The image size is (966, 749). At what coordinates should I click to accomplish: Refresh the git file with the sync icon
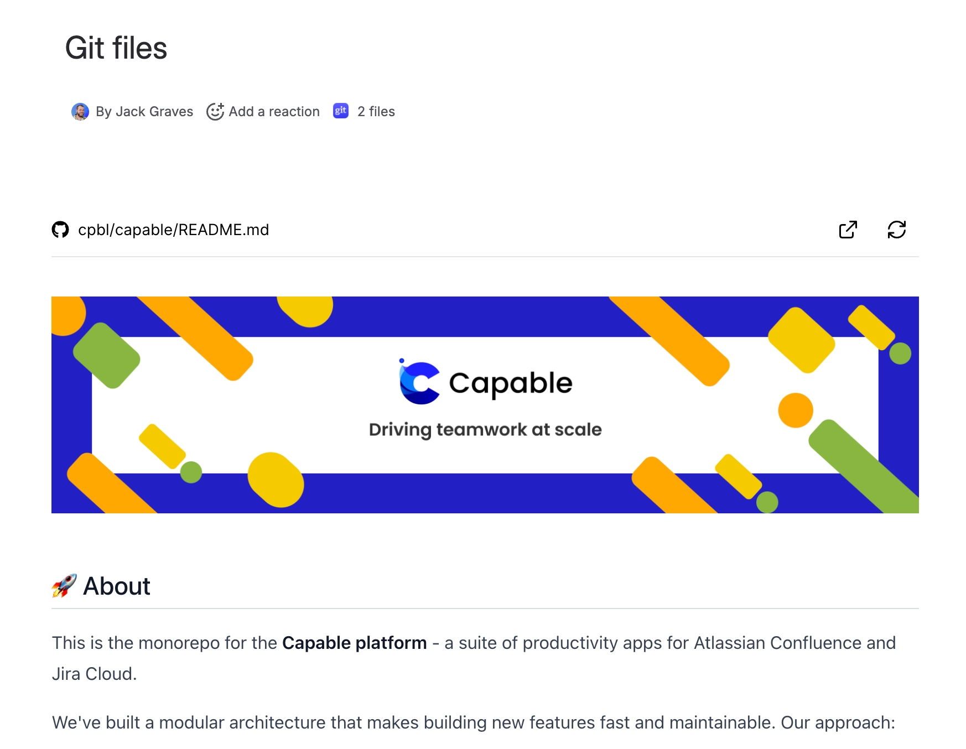pos(897,230)
